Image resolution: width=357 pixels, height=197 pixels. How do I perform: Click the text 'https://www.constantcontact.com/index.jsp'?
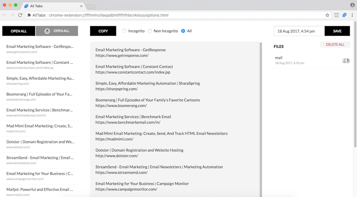tap(133, 72)
